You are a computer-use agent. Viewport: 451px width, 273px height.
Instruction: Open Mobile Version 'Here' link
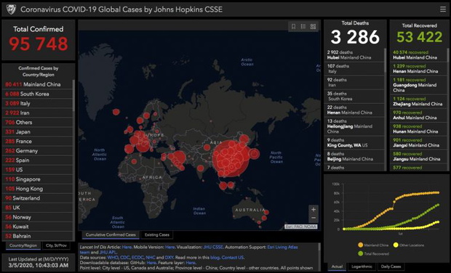[x=170, y=247]
